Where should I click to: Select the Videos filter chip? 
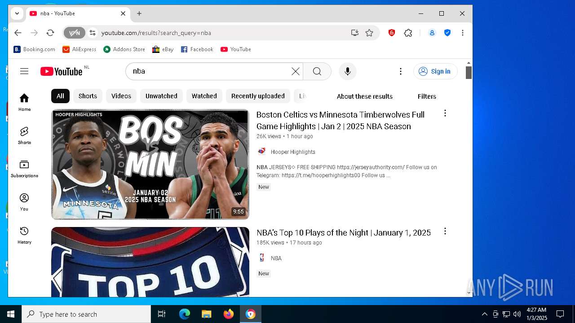pos(121,96)
